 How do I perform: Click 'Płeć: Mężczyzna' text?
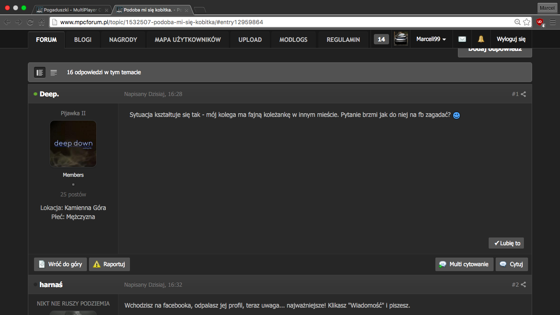click(x=73, y=217)
